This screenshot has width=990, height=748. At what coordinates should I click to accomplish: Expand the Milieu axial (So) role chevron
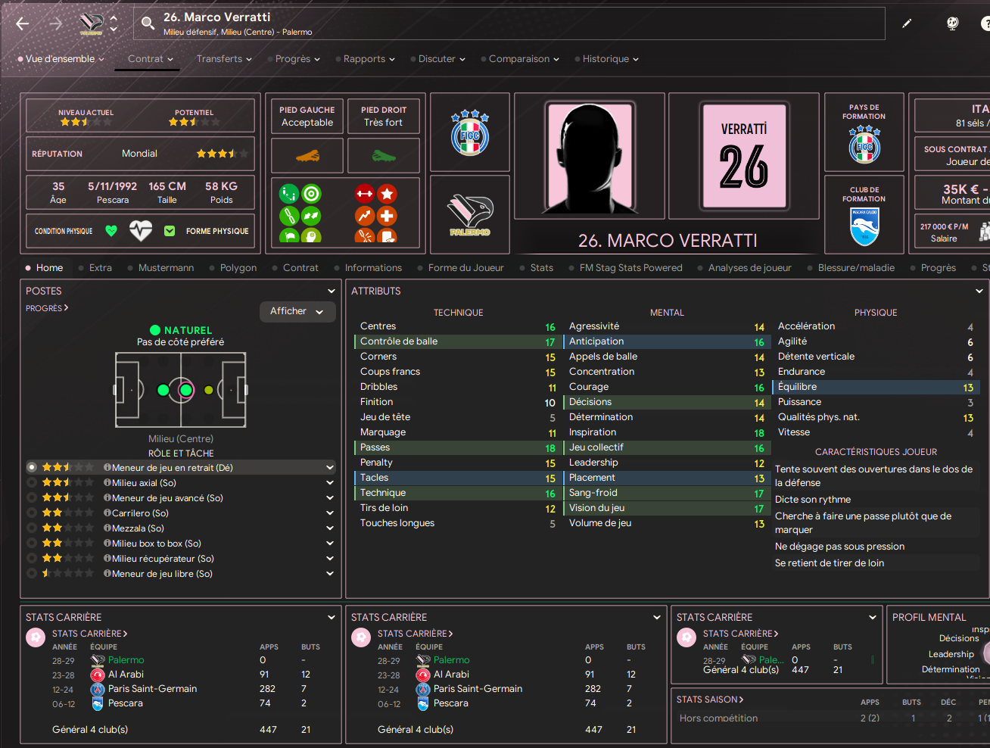pyautogui.click(x=330, y=483)
